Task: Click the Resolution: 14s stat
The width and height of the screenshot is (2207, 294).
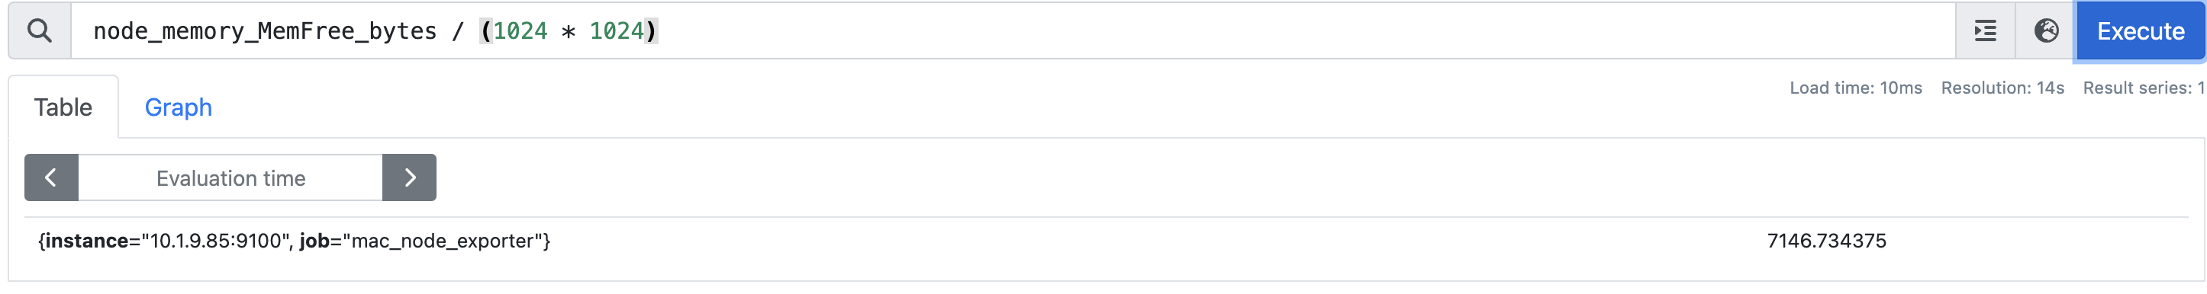Action: tap(2002, 88)
